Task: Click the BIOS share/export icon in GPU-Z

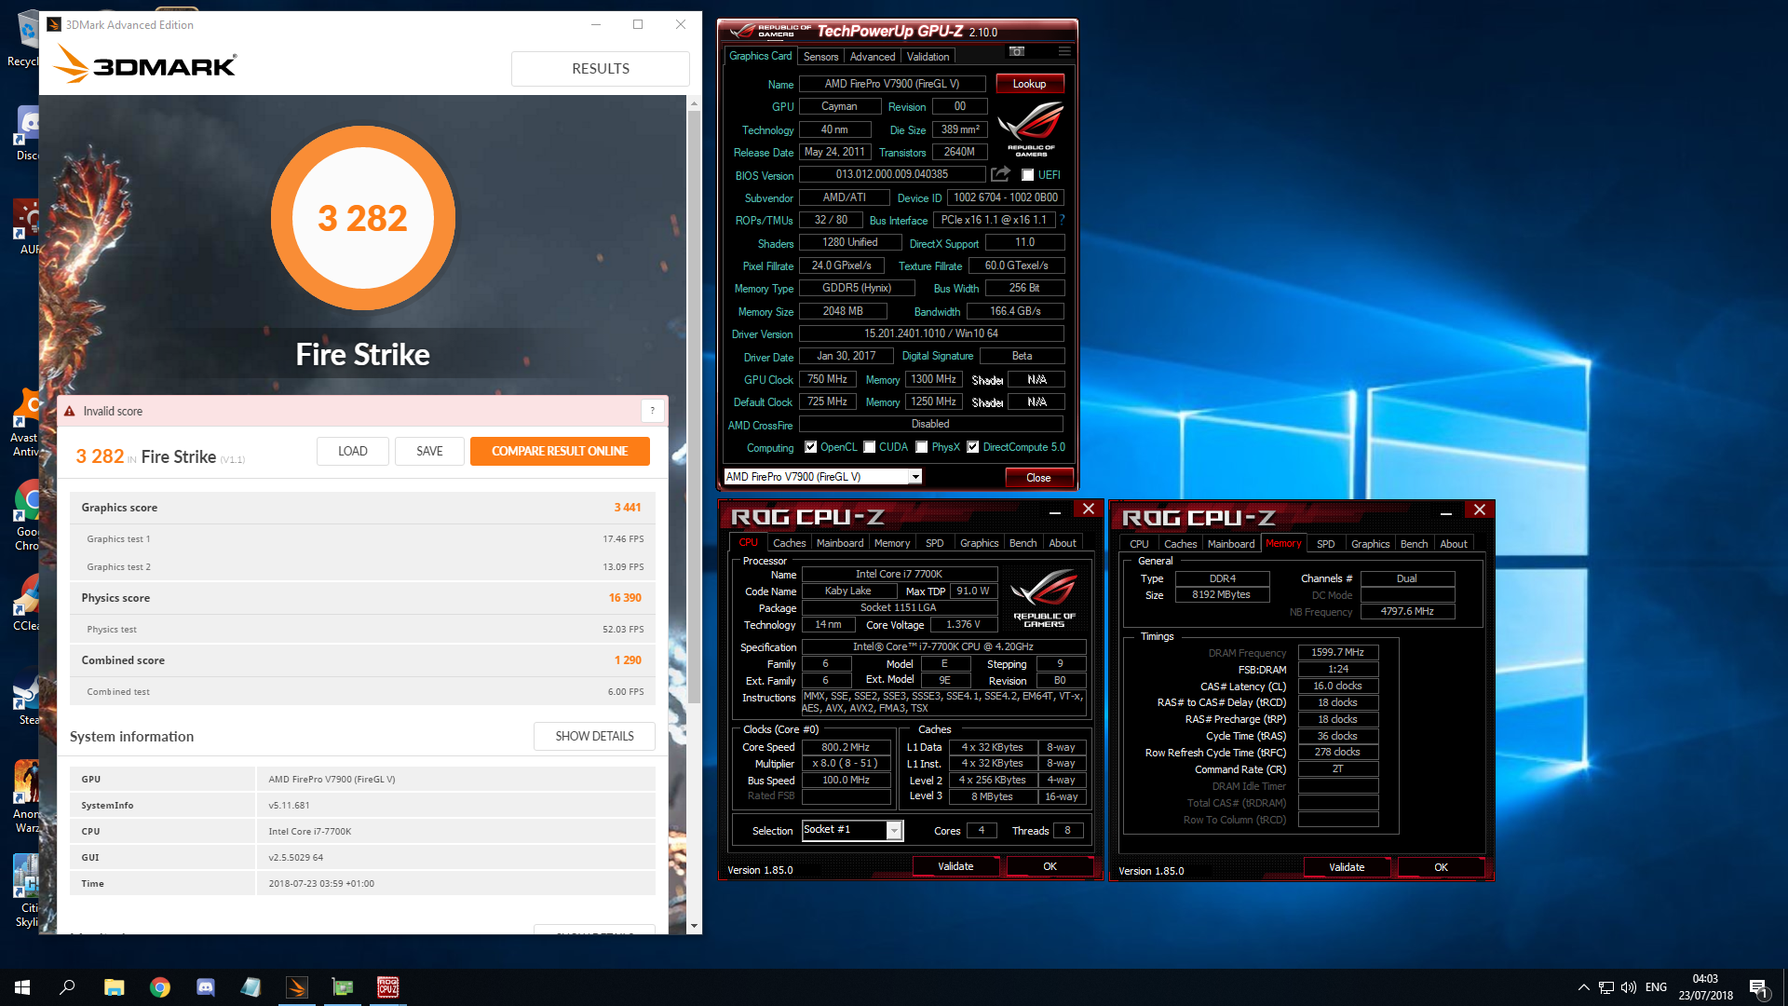Action: point(1001,174)
